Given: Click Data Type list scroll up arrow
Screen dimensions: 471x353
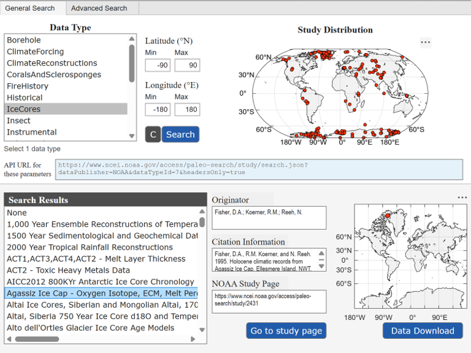Looking at the screenshot, I should pyautogui.click(x=132, y=39).
